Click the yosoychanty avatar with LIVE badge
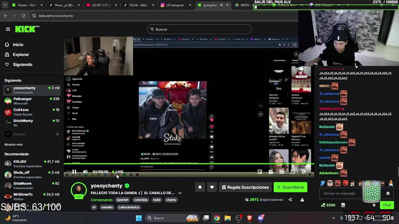This screenshot has height=224, width=399. click(79, 190)
